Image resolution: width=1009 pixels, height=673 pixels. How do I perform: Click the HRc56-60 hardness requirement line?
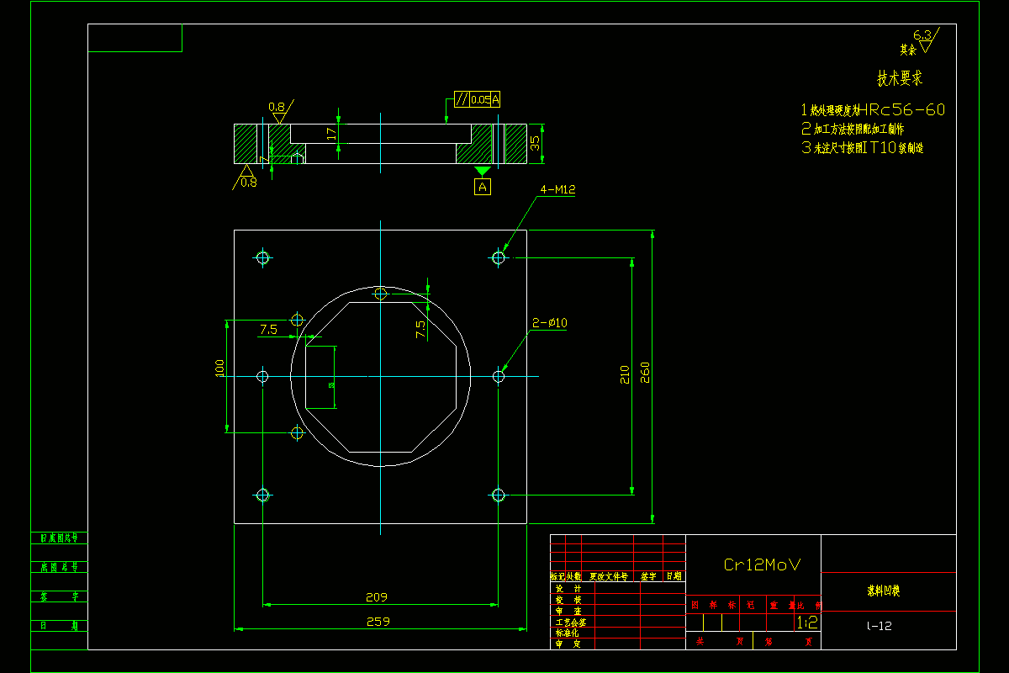click(873, 109)
